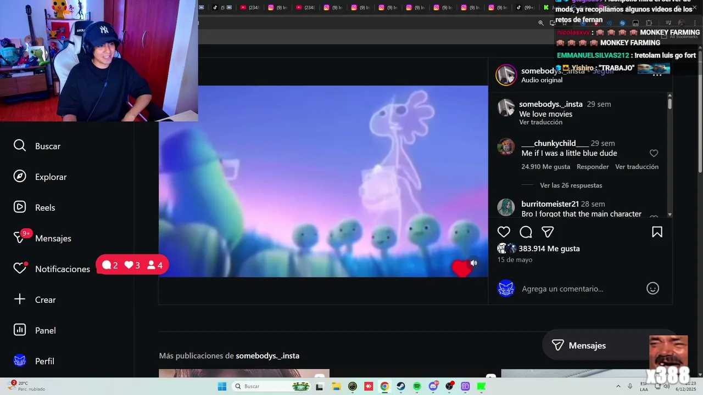The image size is (703, 395).
Task: Go to Reels from the sidebar
Action: pyautogui.click(x=34, y=207)
